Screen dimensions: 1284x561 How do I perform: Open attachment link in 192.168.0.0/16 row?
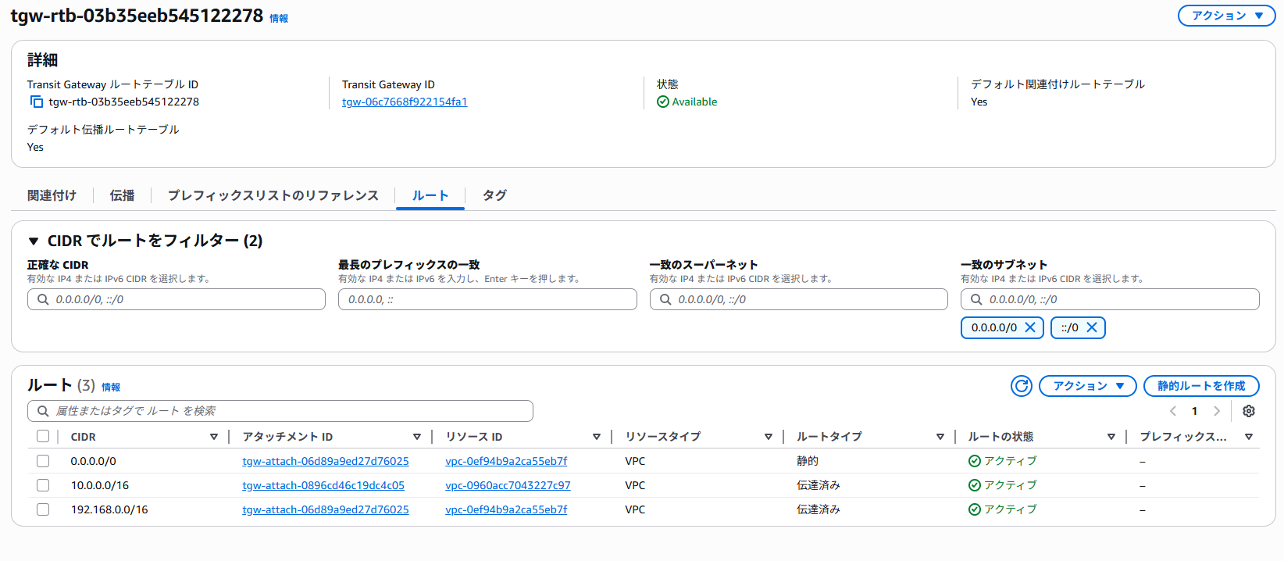tap(326, 509)
